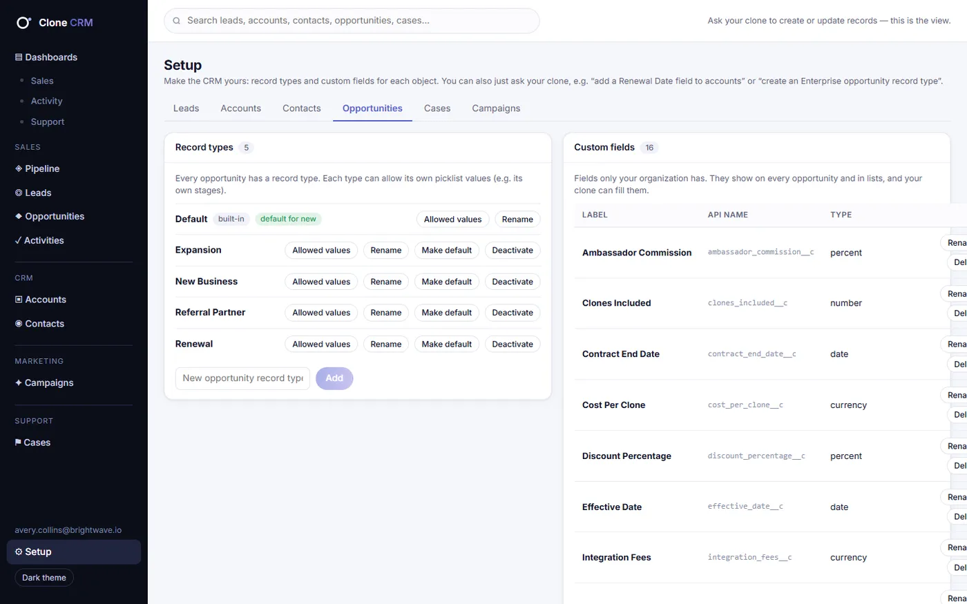Make Expansion the default record type
Image resolution: width=967 pixels, height=604 pixels.
coord(447,251)
